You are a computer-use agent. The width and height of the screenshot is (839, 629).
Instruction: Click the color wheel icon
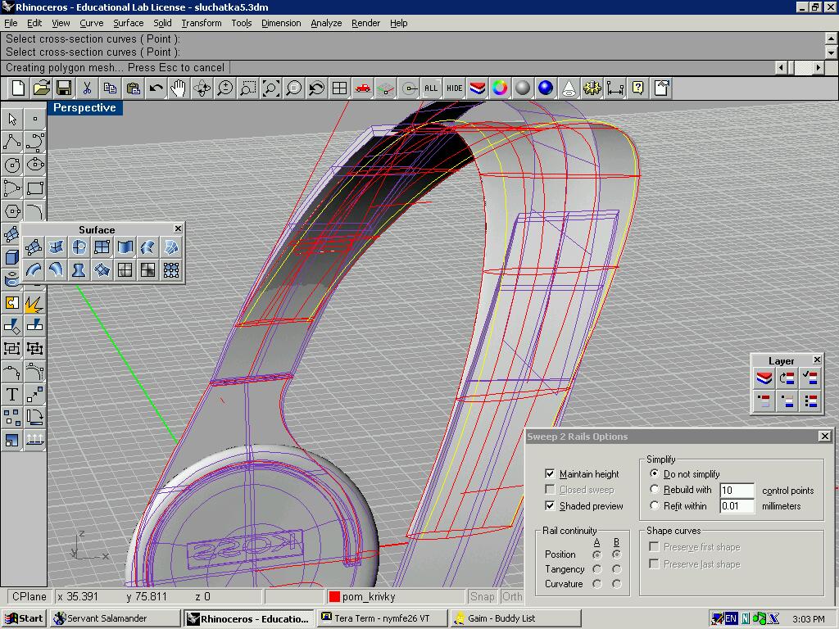tap(500, 88)
